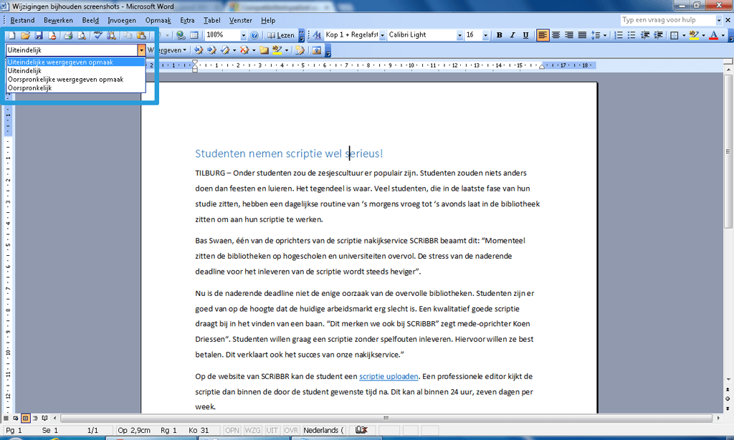This screenshot has height=440, width=734.
Task: Switch to reading layout with Lezen button
Action: coord(281,35)
